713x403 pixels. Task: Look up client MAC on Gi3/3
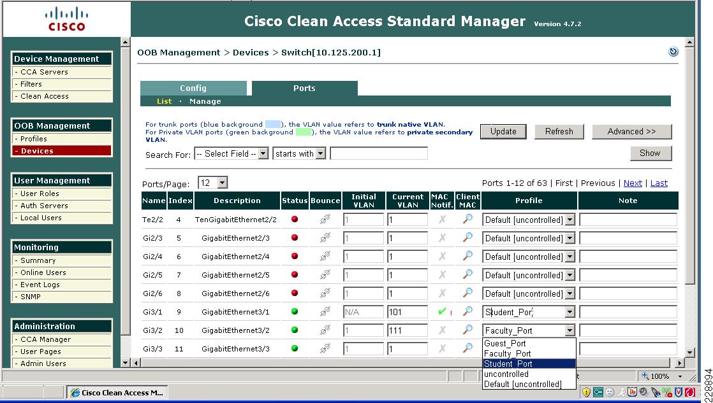467,348
